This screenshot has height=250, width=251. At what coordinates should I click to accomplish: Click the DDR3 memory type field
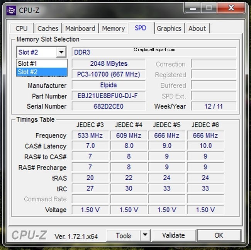(x=154, y=52)
